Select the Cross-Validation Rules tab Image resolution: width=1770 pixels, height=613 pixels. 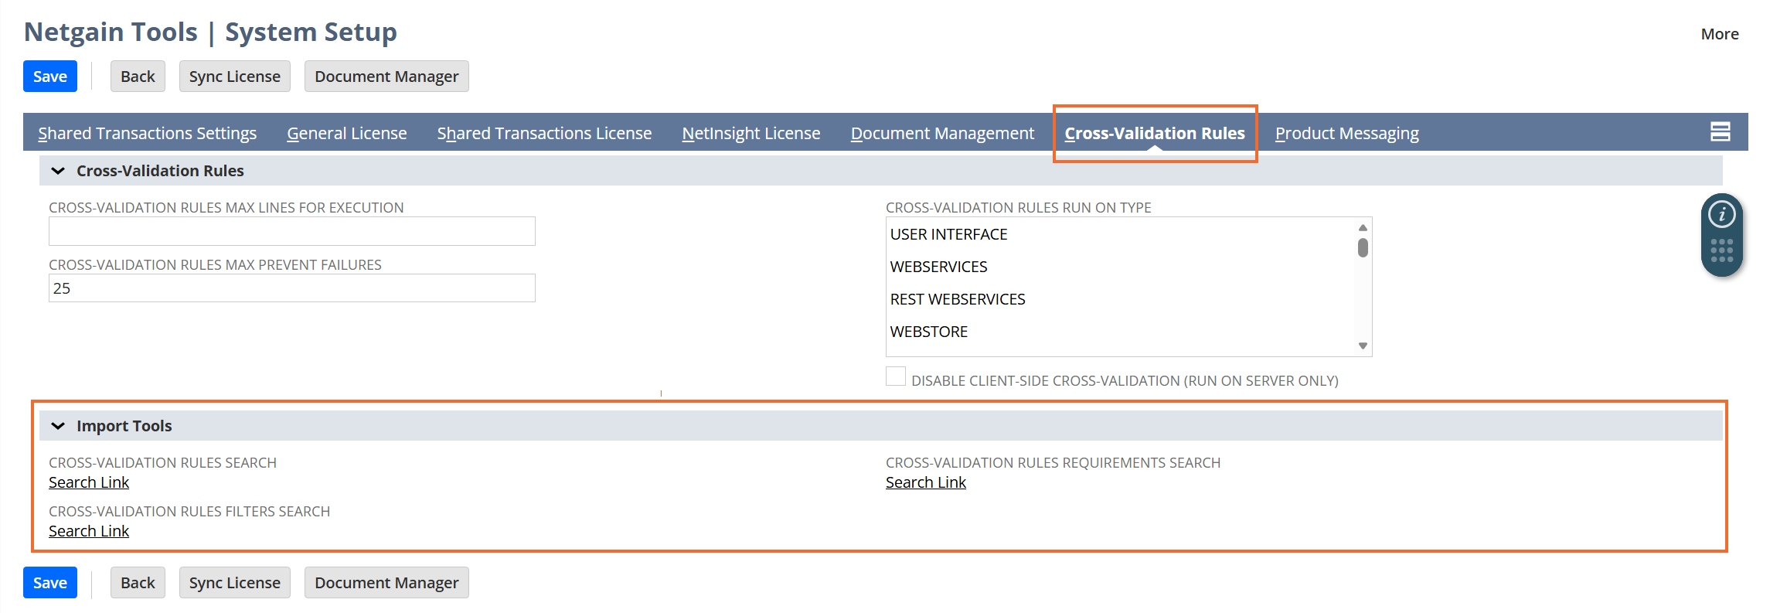click(x=1155, y=133)
